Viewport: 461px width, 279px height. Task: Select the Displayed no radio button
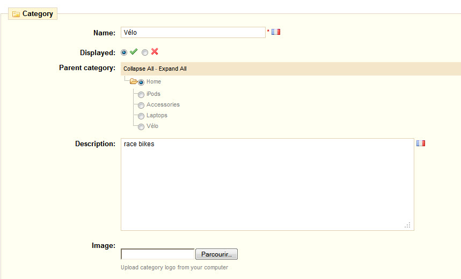145,52
